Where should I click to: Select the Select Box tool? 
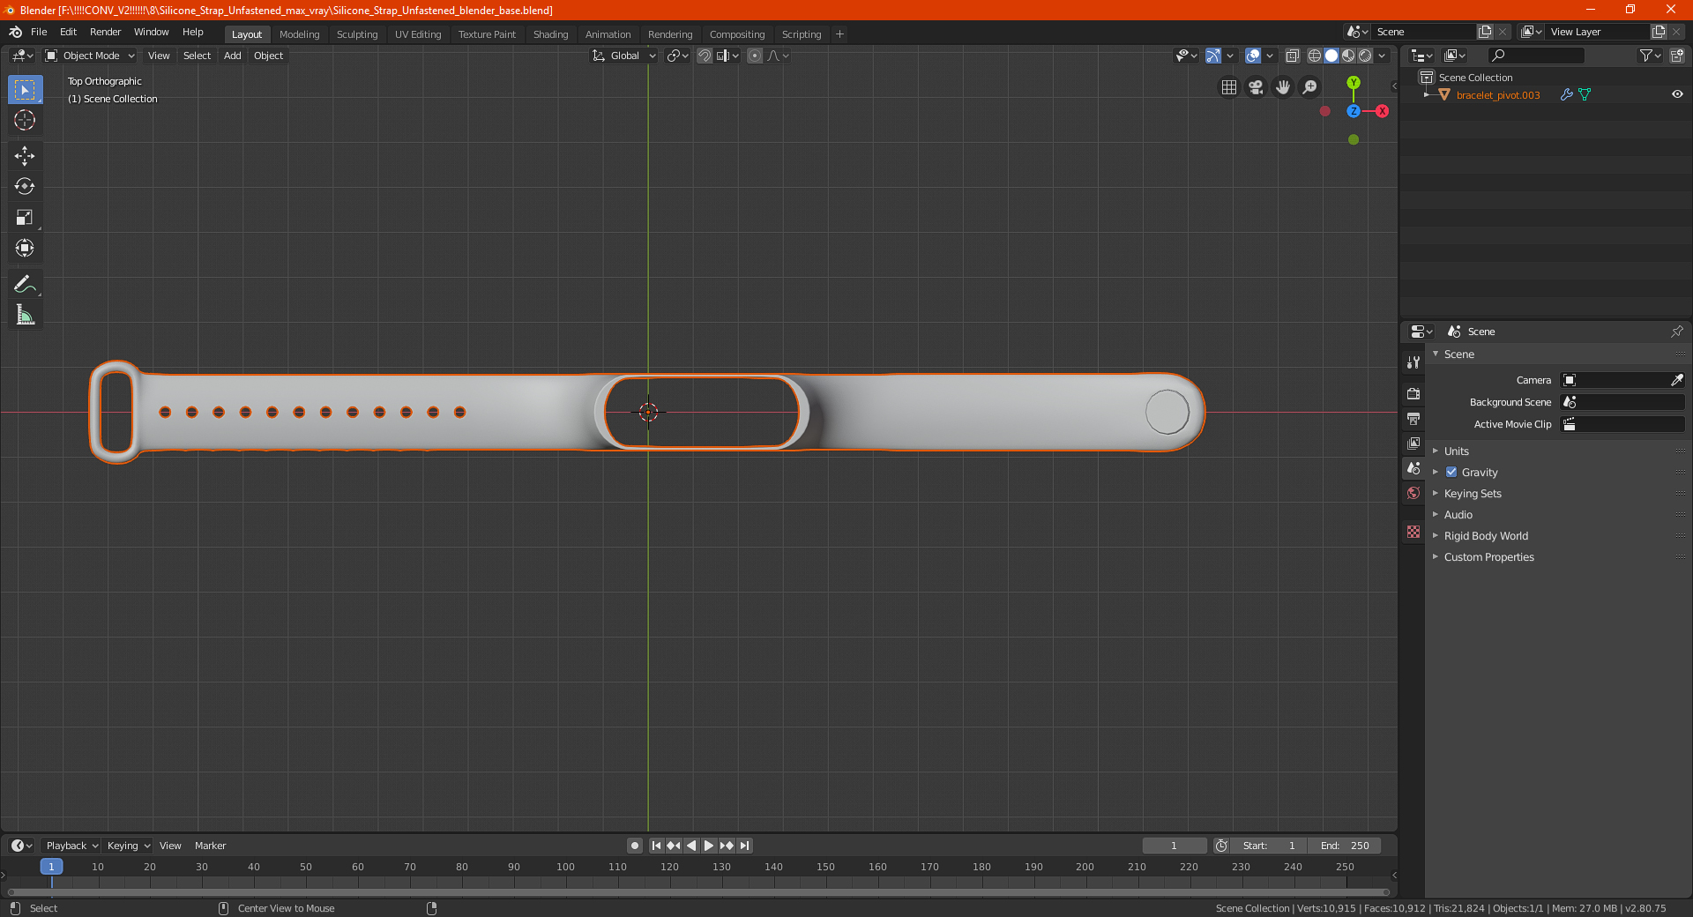[x=25, y=90]
